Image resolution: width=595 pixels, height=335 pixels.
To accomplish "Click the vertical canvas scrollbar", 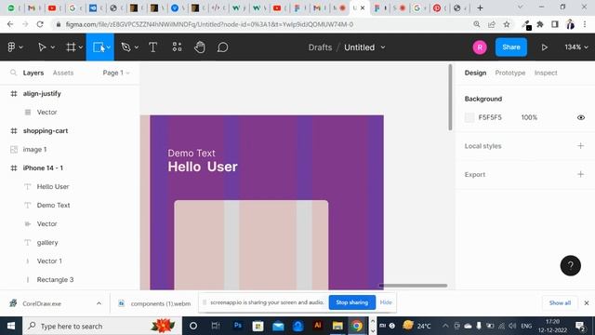I will 450,97.
